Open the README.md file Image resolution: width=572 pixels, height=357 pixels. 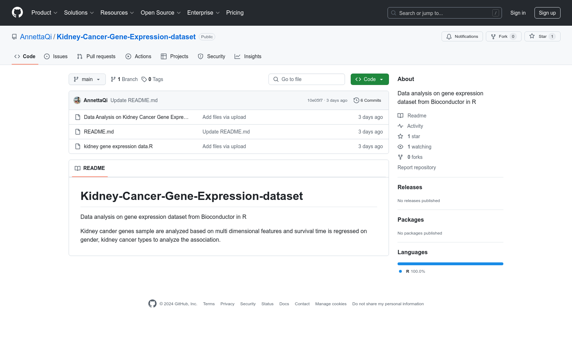click(x=99, y=132)
